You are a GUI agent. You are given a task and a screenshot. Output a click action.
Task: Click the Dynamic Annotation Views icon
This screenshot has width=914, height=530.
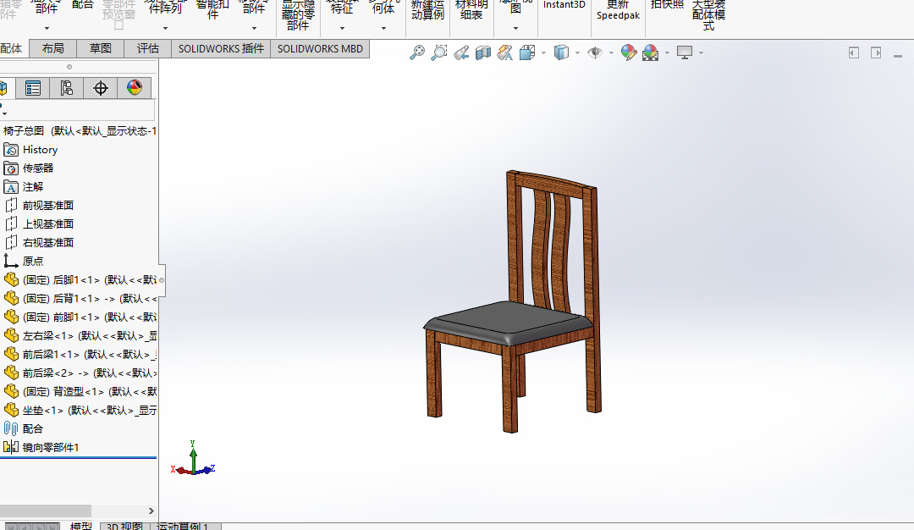[x=504, y=53]
